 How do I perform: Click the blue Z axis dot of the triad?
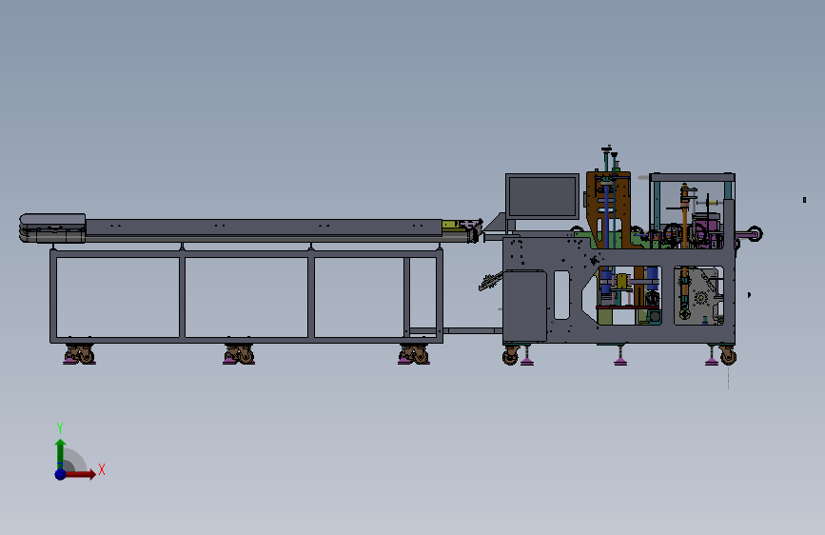(x=61, y=474)
